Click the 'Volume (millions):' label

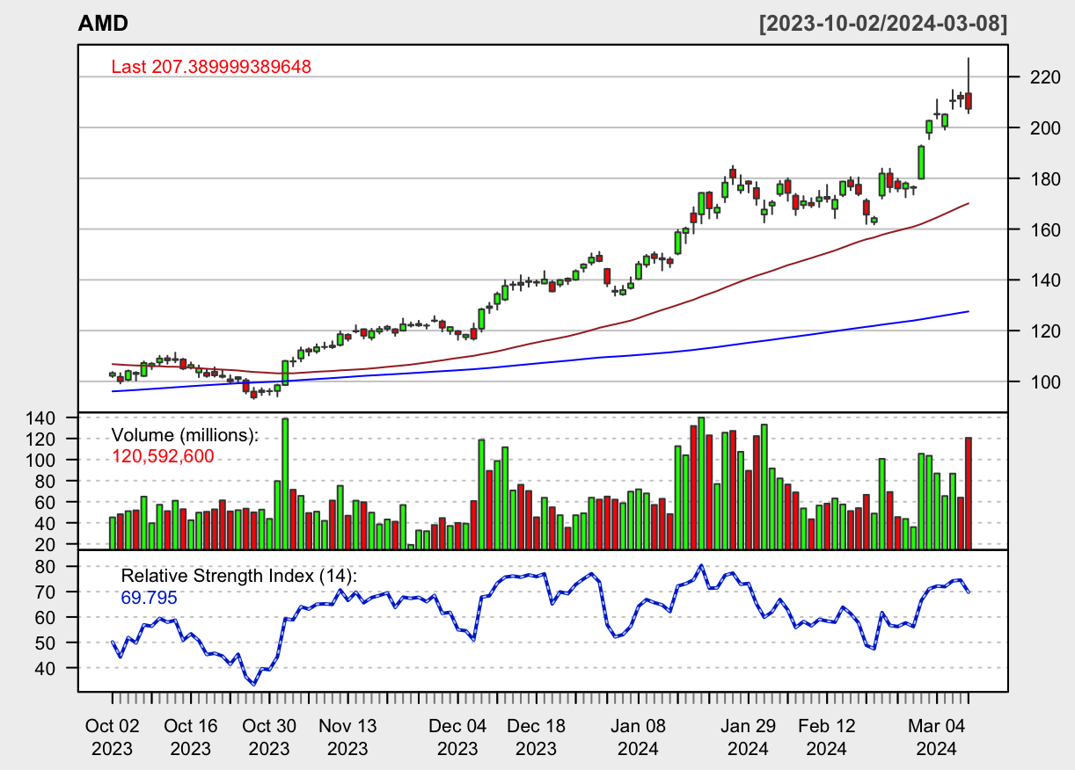186,435
